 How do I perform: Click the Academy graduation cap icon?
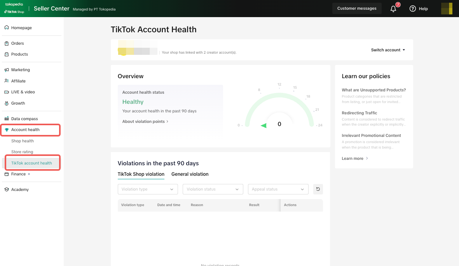pos(7,190)
